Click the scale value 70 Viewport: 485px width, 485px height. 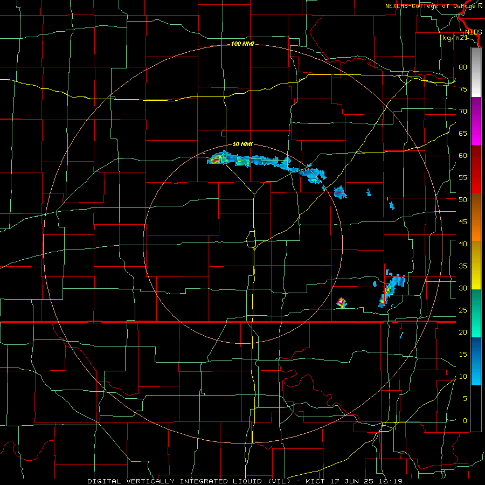[x=463, y=112]
